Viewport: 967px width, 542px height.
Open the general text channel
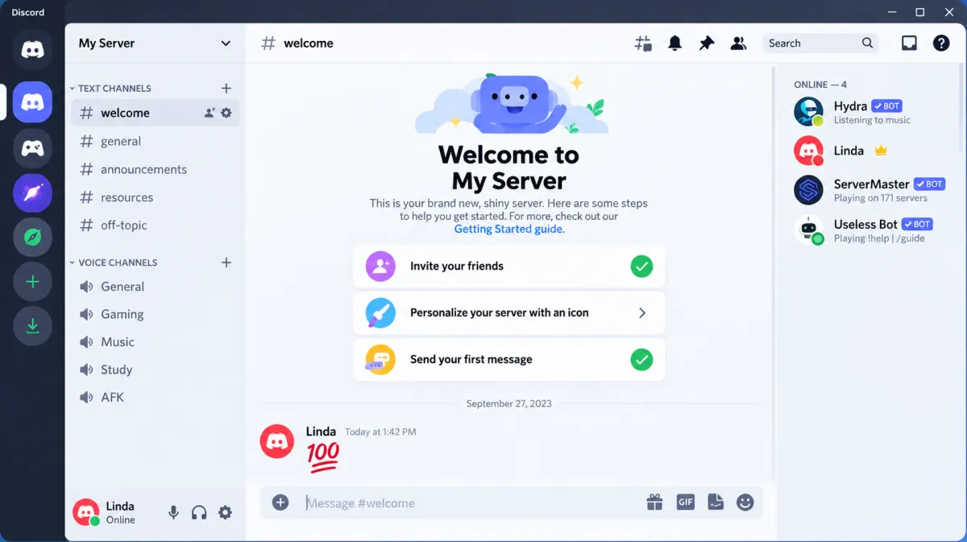click(x=156, y=141)
